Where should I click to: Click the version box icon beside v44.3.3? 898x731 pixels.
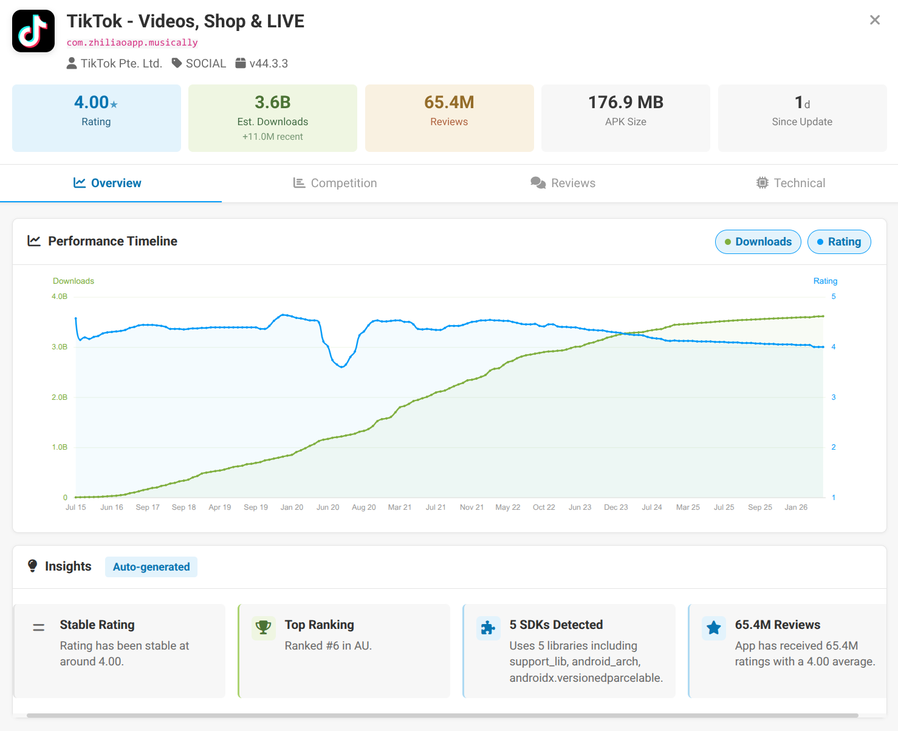coord(241,63)
